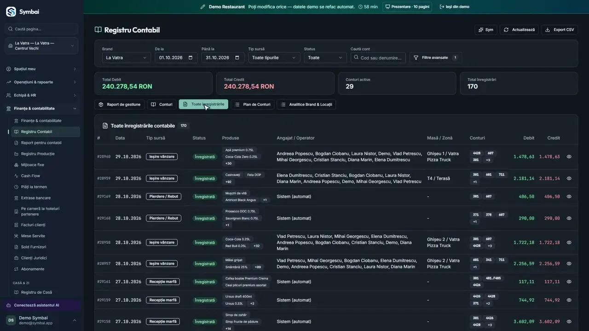589x331 pixels.
Task: Open Brand dropdown showing La Vatra
Action: point(126,57)
